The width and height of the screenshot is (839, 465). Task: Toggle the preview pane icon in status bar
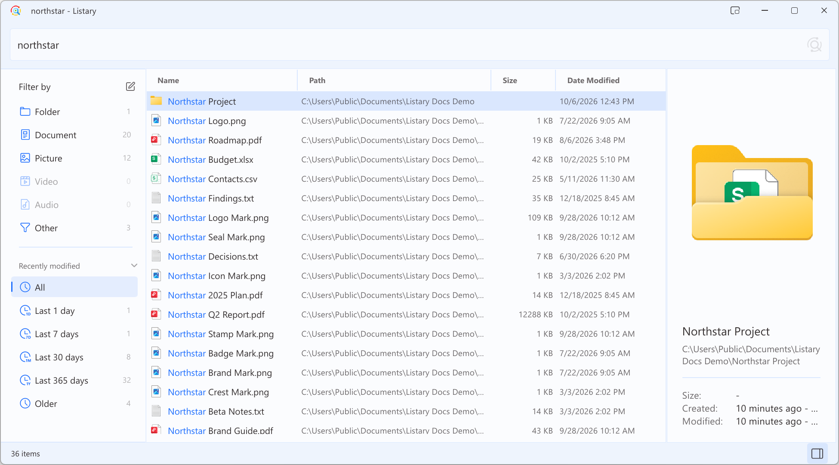(817, 453)
